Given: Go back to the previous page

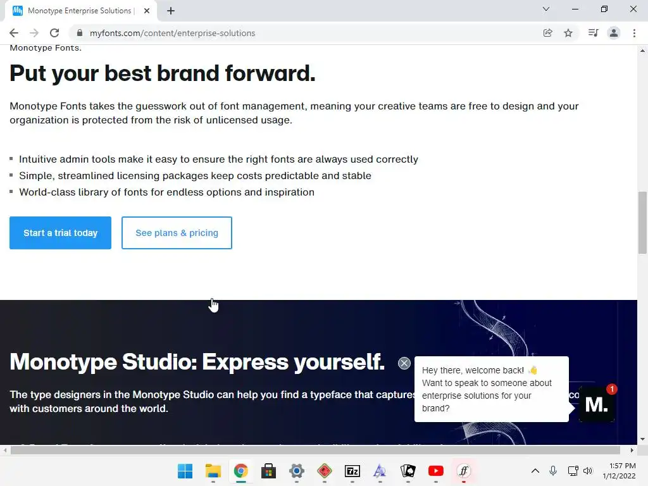Looking at the screenshot, I should (14, 33).
